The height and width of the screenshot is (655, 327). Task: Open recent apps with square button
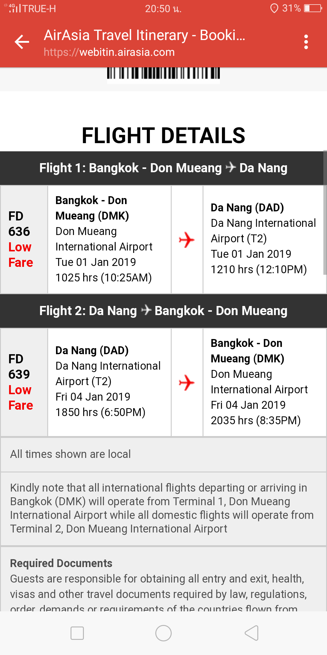[77, 633]
